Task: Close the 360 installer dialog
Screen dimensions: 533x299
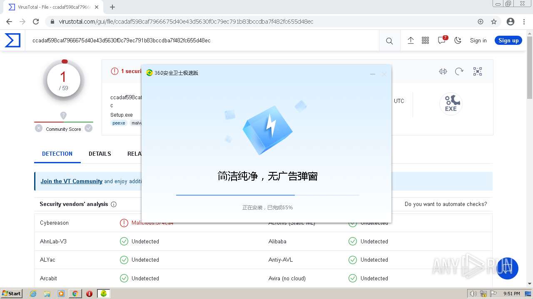Action: (x=384, y=74)
